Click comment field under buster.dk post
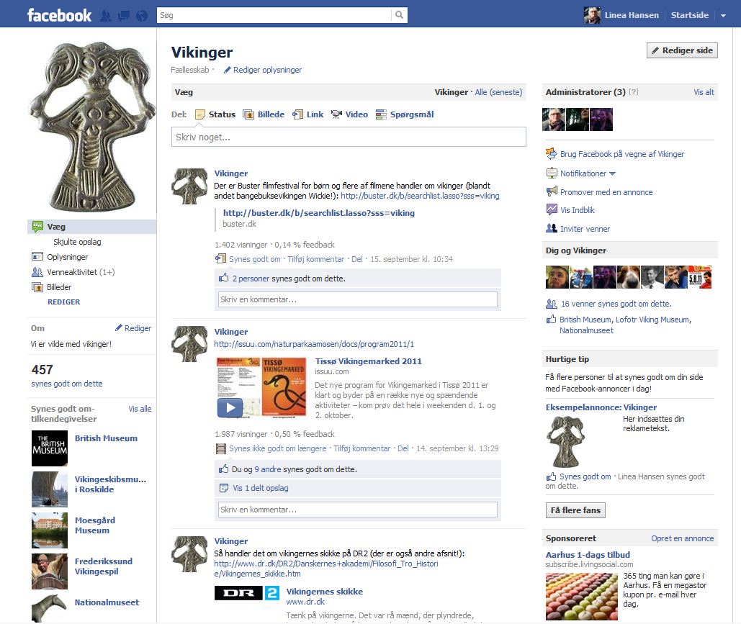741x624 pixels. 358,299
